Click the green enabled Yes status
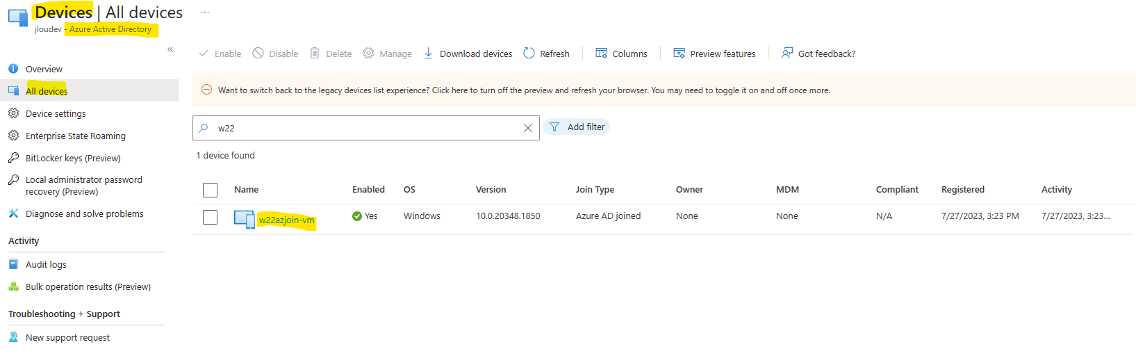This screenshot has width=1136, height=356. pyautogui.click(x=365, y=216)
